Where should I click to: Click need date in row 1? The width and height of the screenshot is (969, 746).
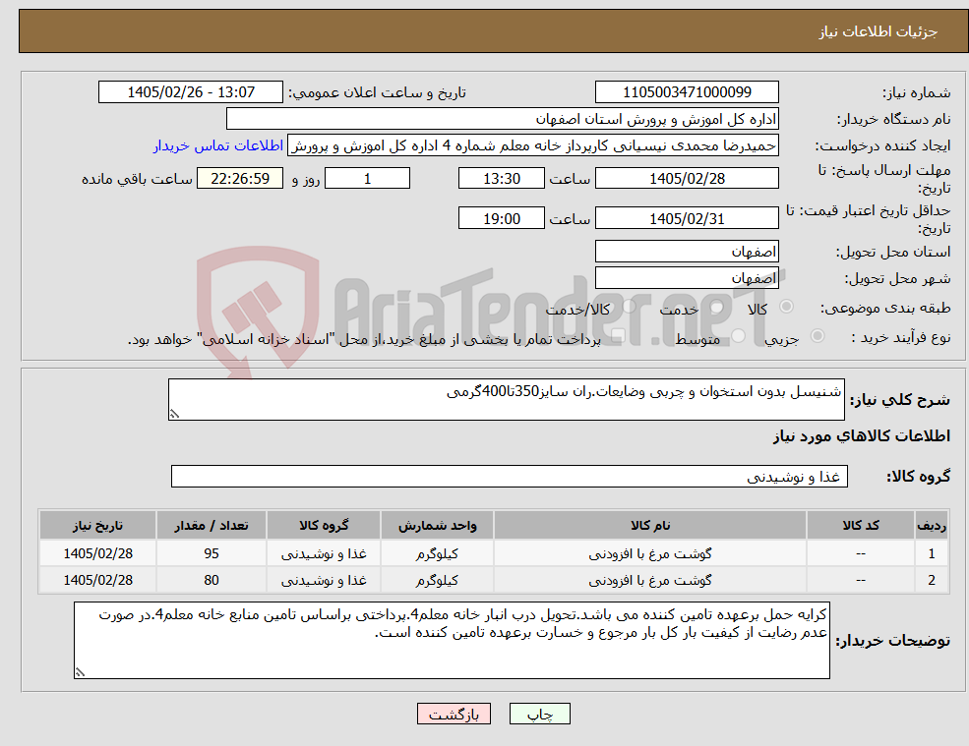(97, 553)
